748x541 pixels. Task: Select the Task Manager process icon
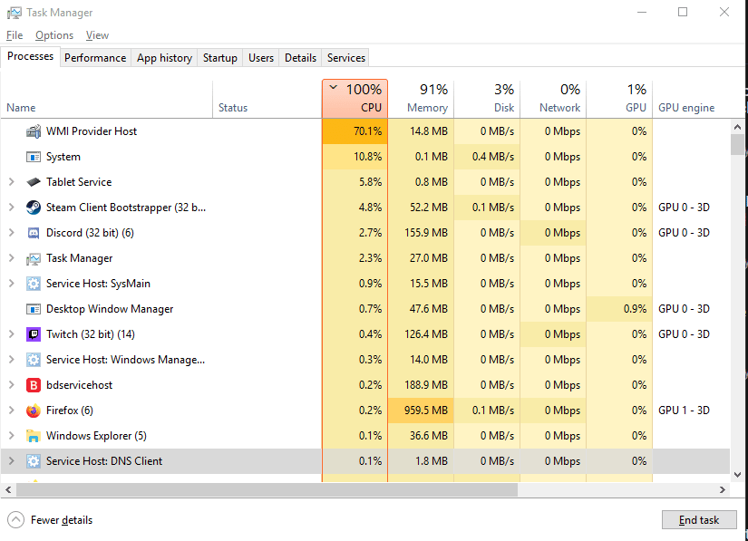34,257
